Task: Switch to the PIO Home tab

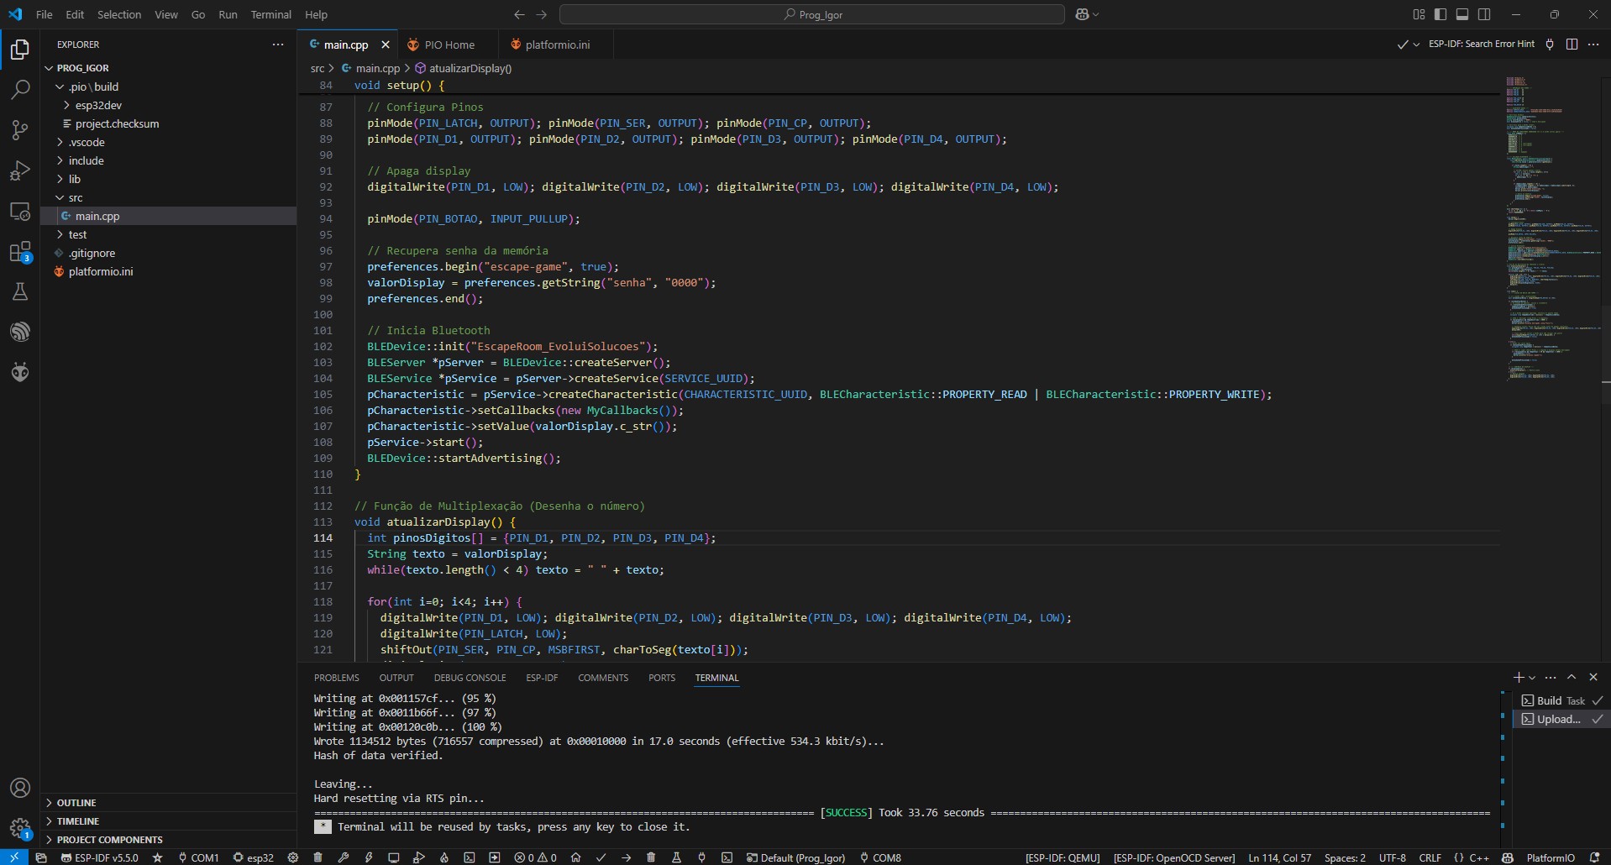Action: (x=448, y=45)
